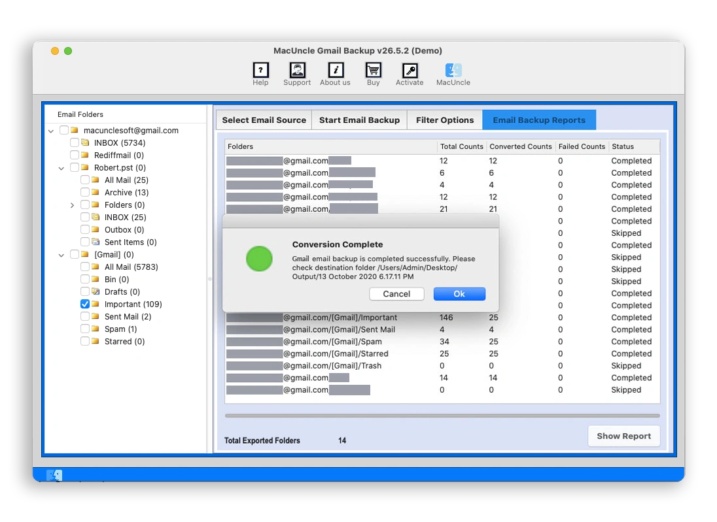Click the macunclesoft@gmail.com folder icon
The width and height of the screenshot is (717, 522).
[74, 130]
